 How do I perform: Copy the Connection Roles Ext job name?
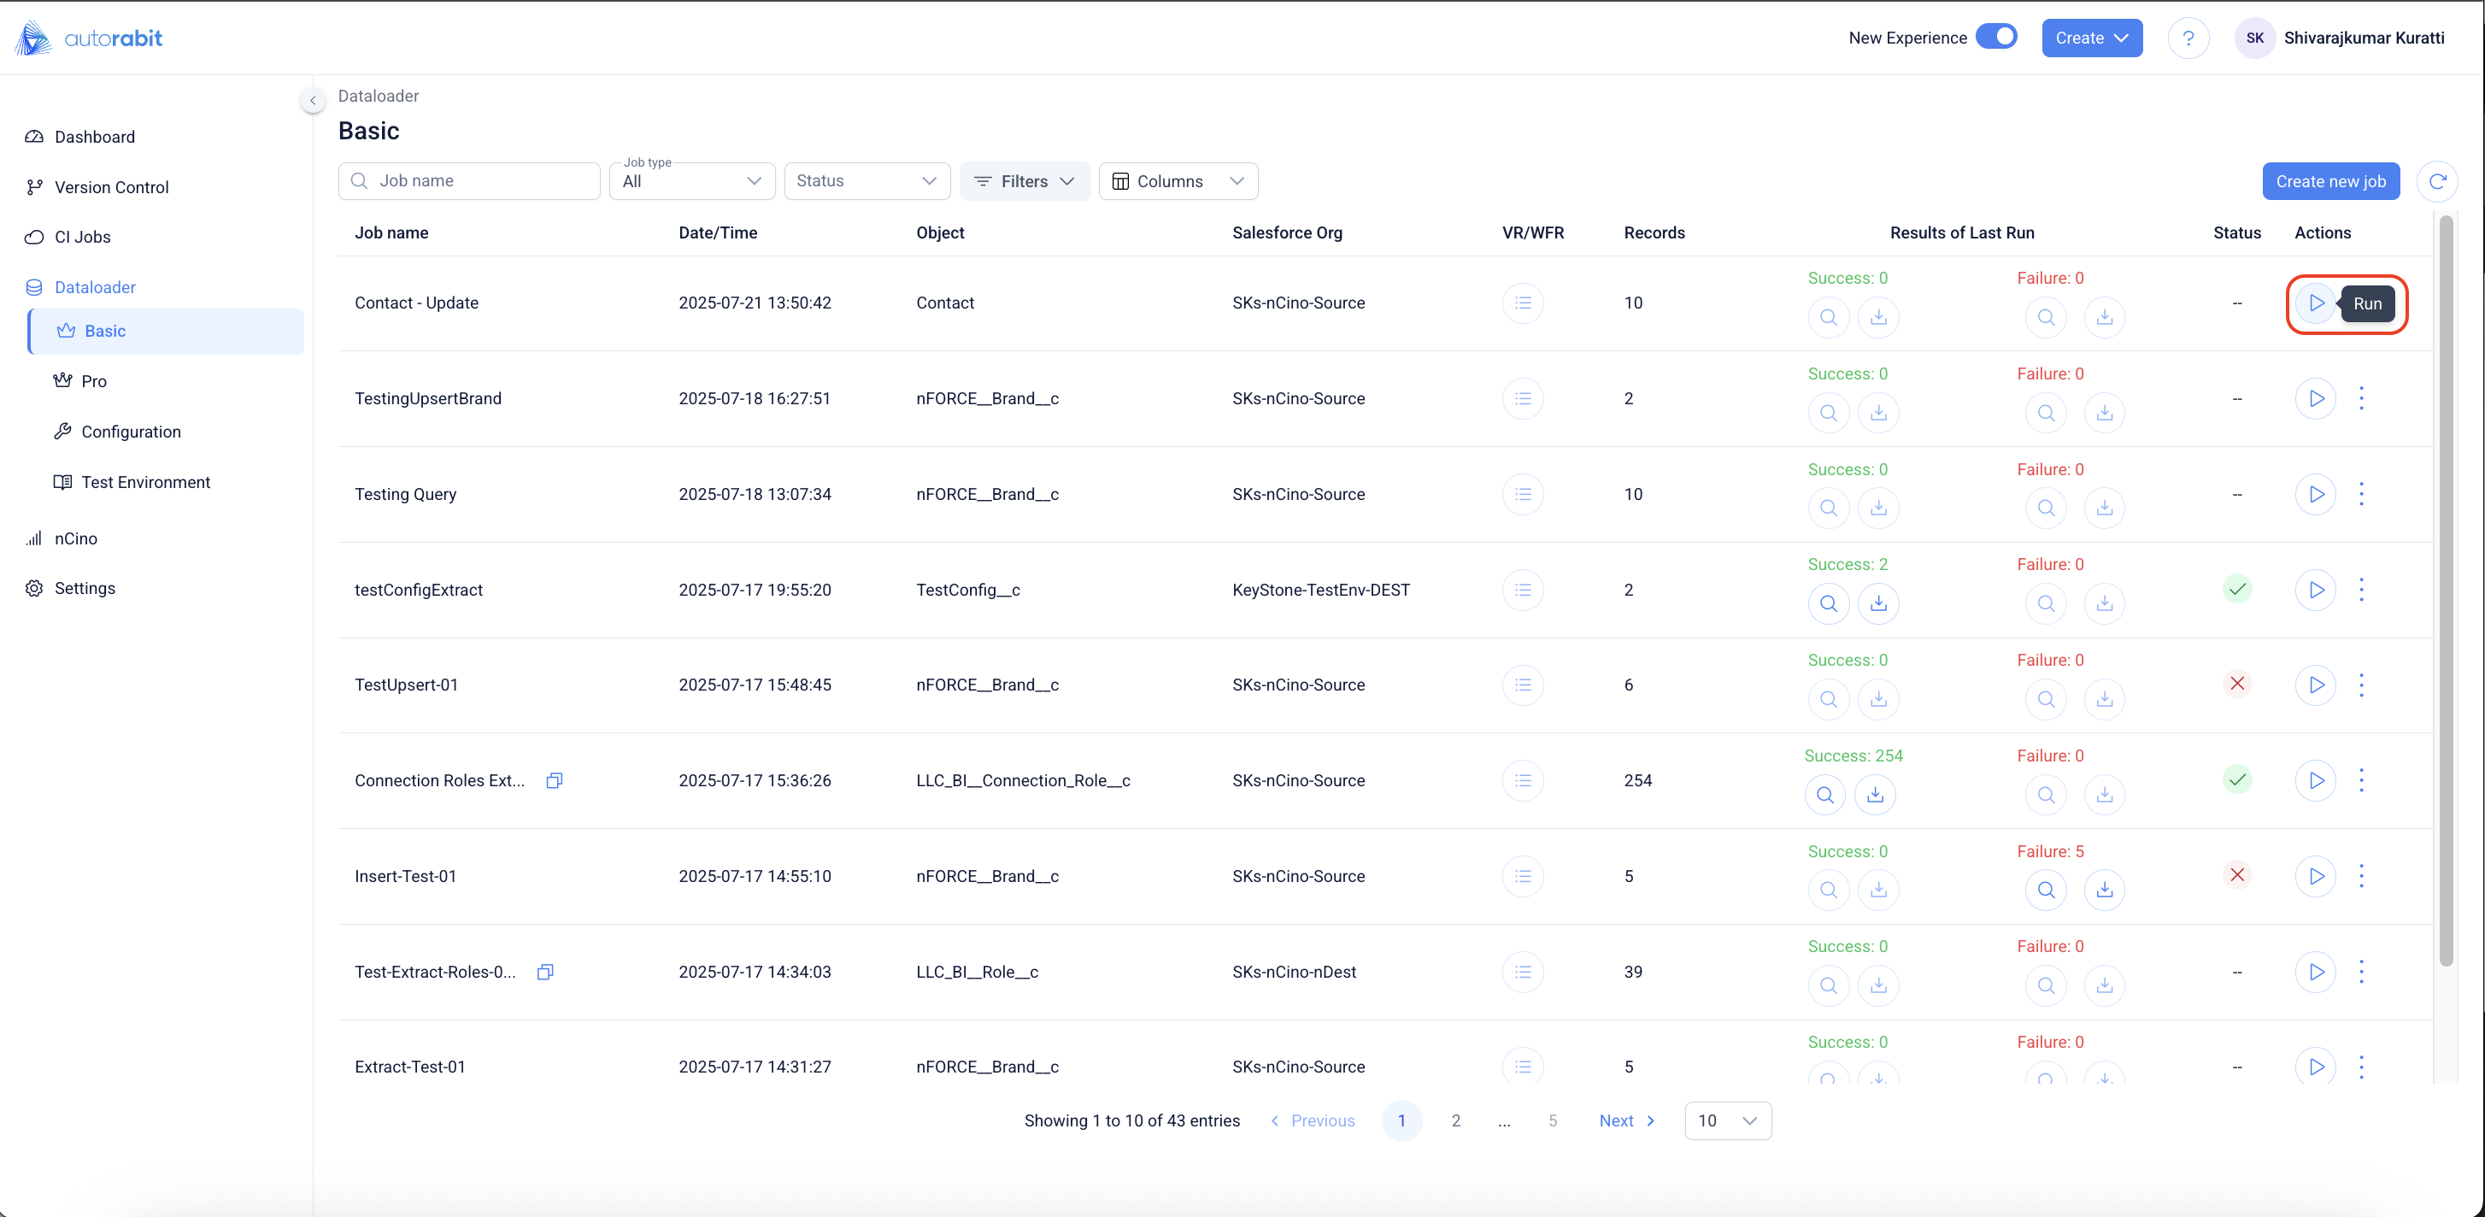coord(554,781)
